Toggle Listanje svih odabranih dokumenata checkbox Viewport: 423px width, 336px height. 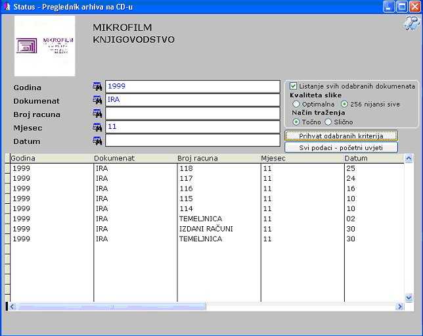pos(293,86)
